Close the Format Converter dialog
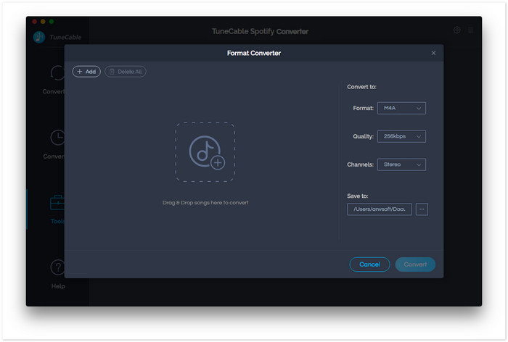This screenshot has height=342, width=508. [x=433, y=53]
